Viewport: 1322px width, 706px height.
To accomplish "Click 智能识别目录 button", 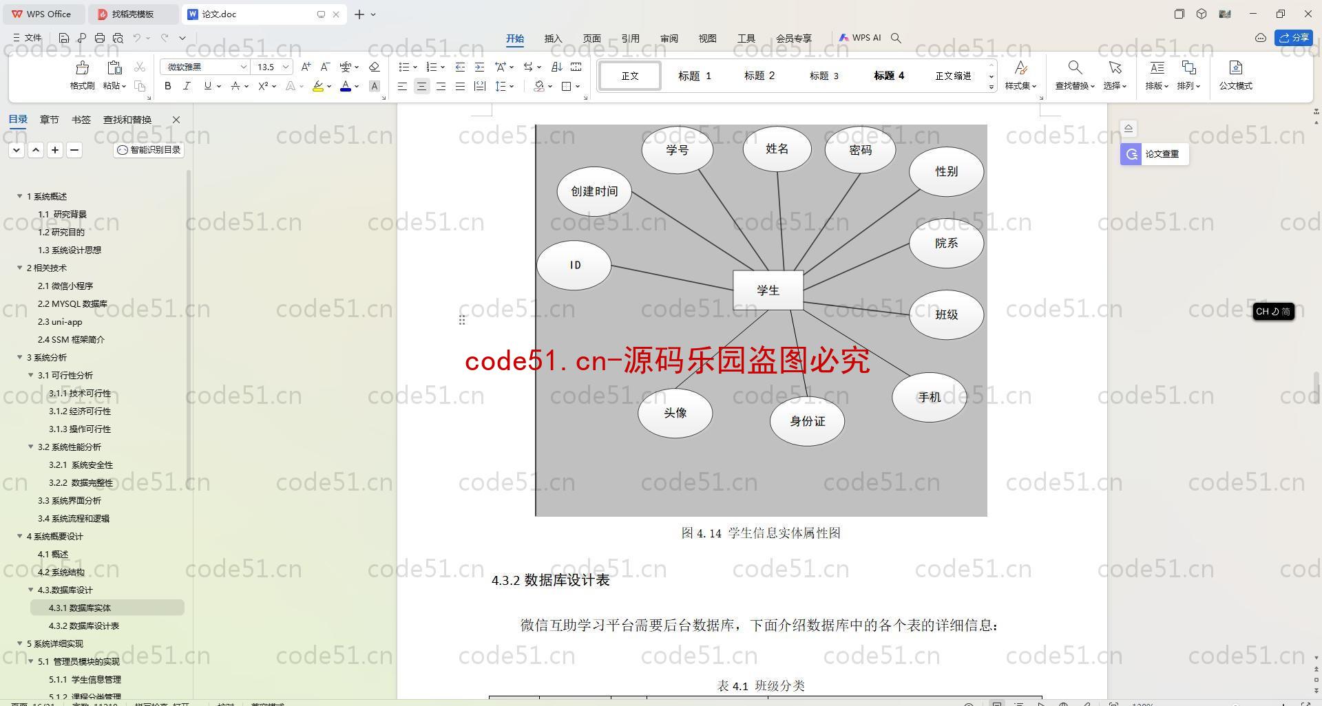I will [x=149, y=150].
